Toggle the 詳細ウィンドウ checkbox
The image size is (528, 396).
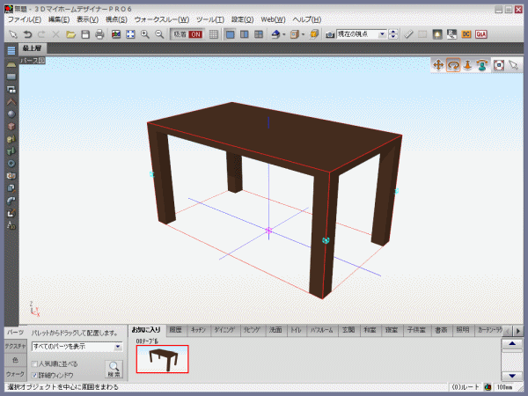point(34,374)
